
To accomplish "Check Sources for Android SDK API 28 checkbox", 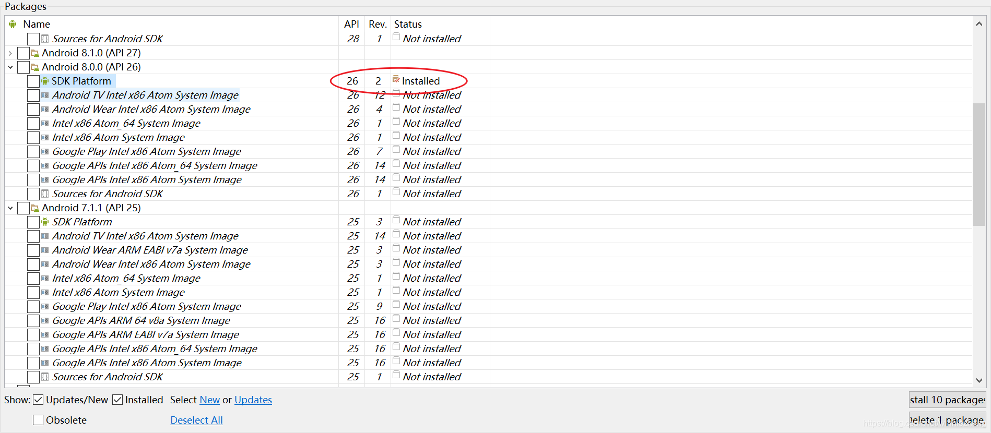I will 33,39.
